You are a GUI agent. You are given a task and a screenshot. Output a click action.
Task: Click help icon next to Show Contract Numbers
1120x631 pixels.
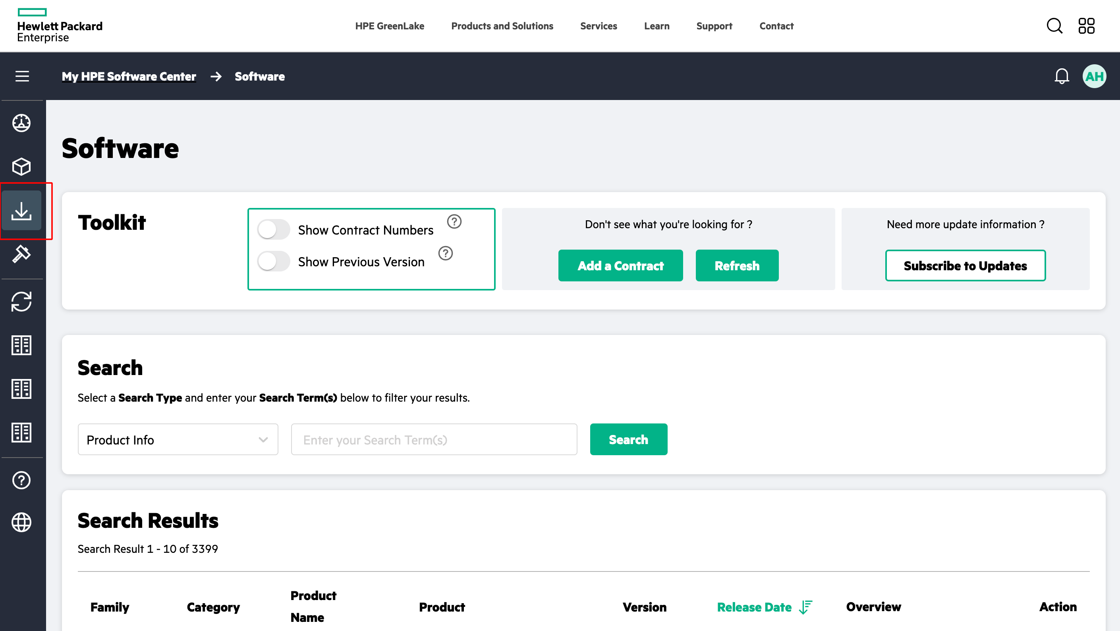[454, 221]
